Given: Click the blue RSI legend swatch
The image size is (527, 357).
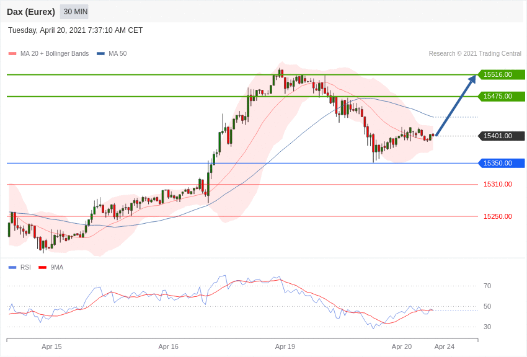Looking at the screenshot, I should click(12, 268).
